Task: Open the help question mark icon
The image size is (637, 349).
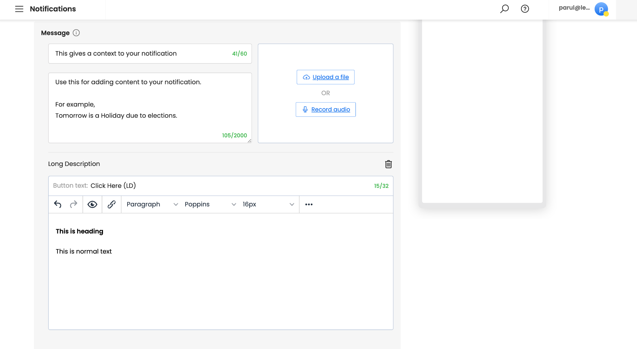Action: (x=525, y=9)
